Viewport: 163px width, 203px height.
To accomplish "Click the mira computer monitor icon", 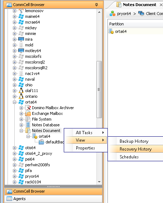I will coord(21,39).
